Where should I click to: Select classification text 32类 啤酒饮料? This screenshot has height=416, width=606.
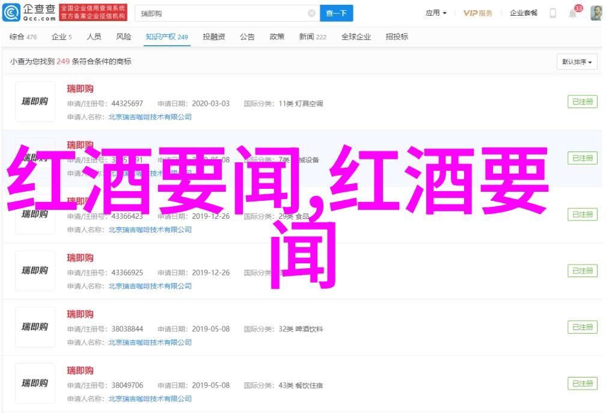pyautogui.click(x=301, y=329)
